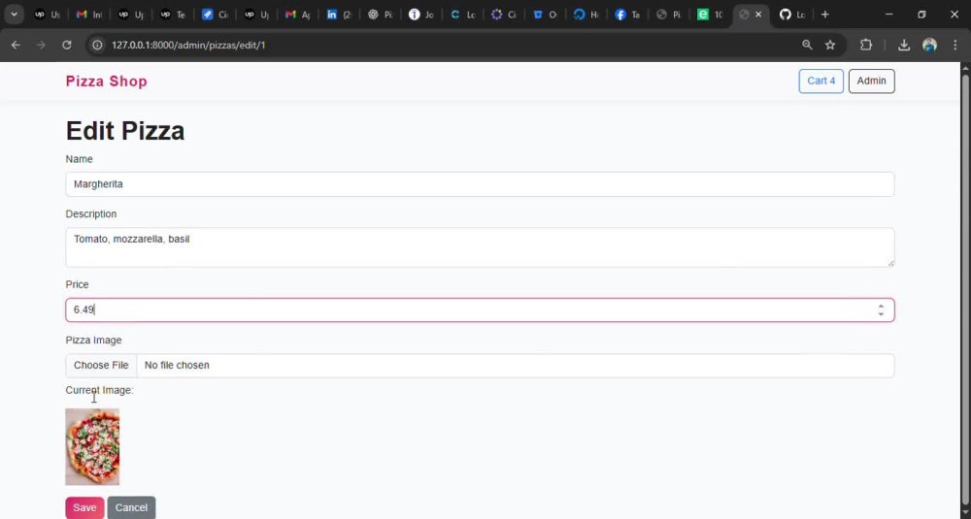Click the 'Description' label
971x519 pixels.
click(91, 214)
